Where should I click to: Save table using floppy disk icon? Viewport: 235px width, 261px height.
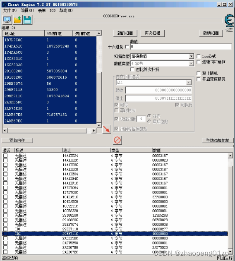pyautogui.click(x=27, y=20)
